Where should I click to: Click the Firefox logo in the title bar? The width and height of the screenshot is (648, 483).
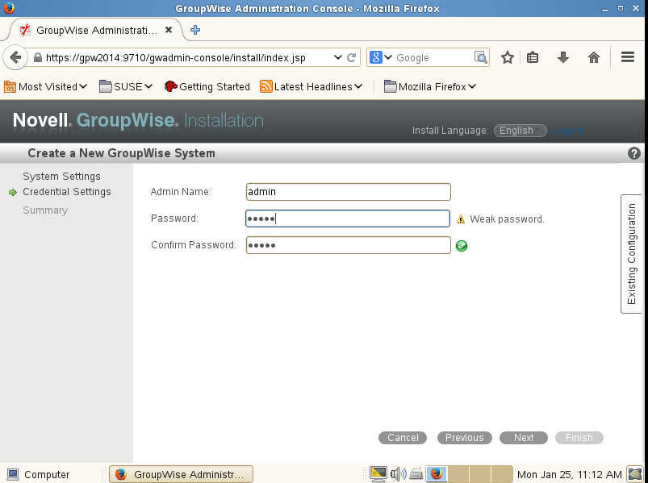[x=8, y=7]
